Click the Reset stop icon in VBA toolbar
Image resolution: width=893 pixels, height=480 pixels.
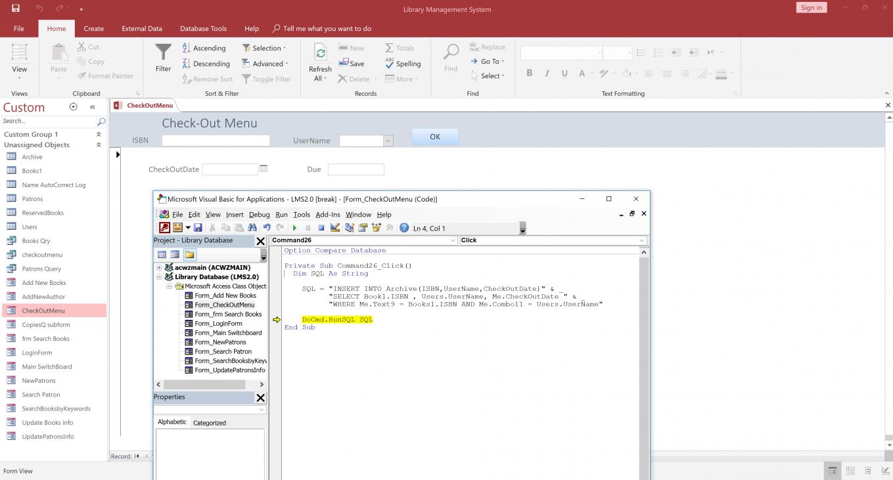[321, 228]
